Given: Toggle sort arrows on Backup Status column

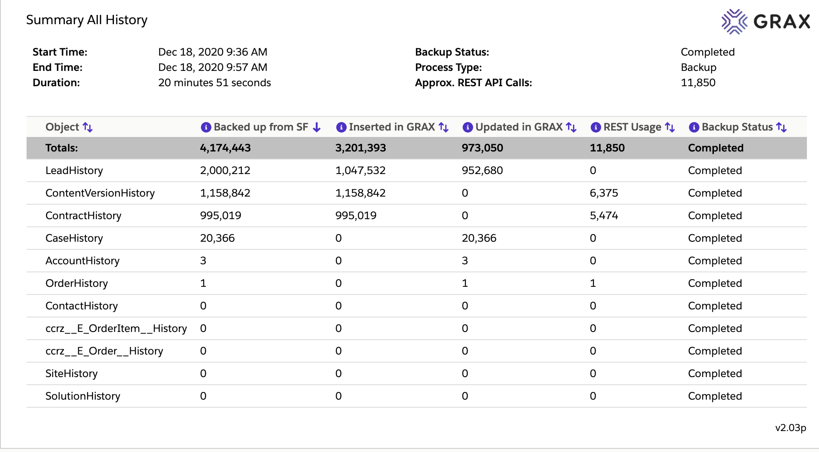Looking at the screenshot, I should tap(782, 127).
